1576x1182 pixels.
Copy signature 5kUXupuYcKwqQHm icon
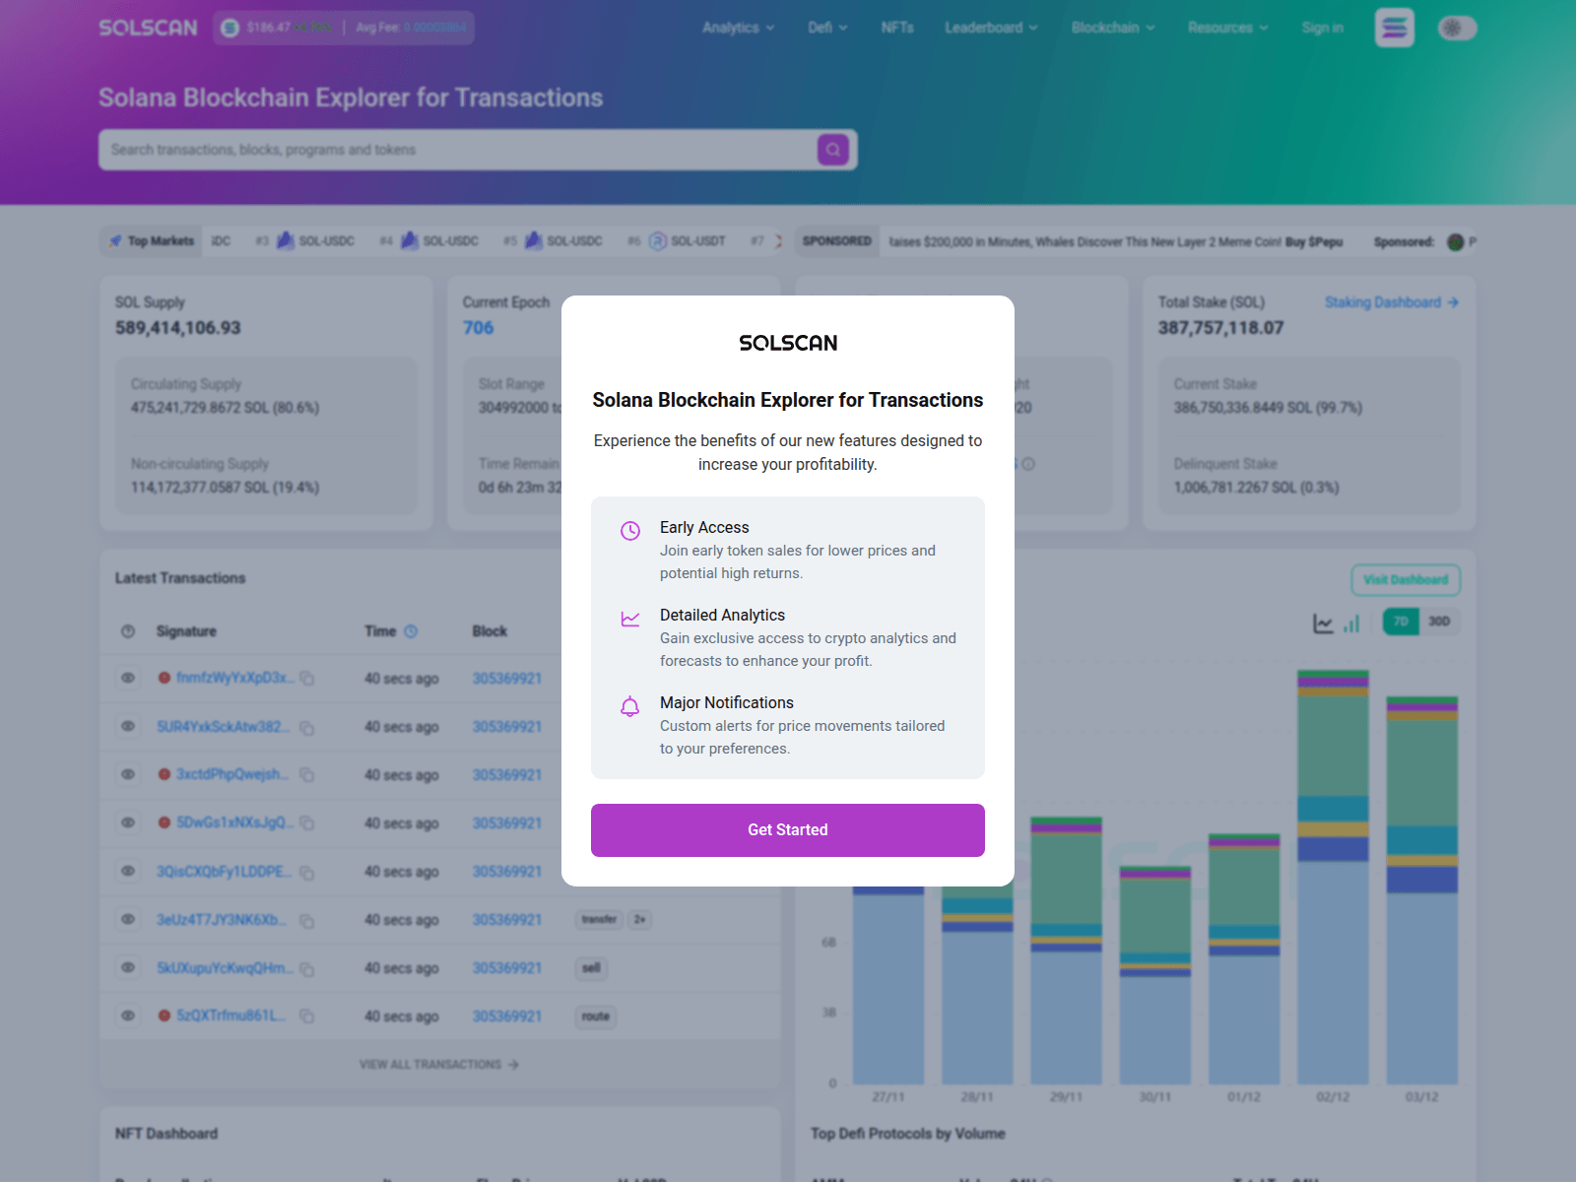pos(306,969)
